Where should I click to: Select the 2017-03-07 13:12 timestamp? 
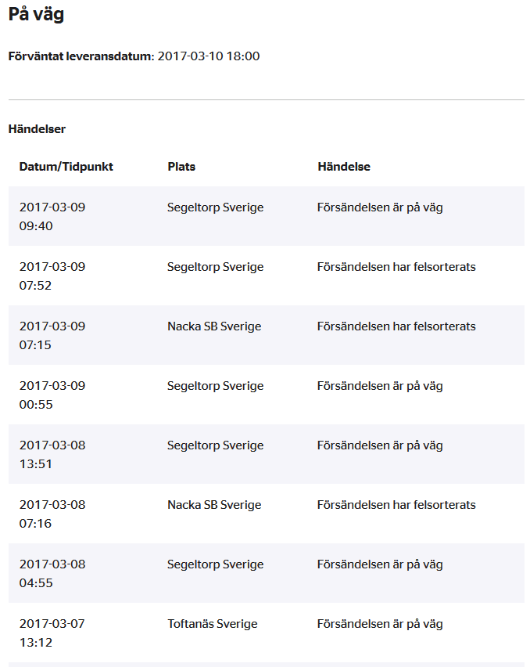52,633
